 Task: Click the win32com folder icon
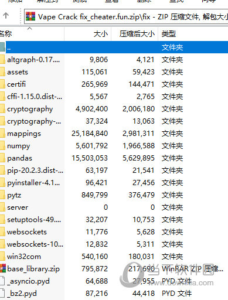(x=2, y=257)
